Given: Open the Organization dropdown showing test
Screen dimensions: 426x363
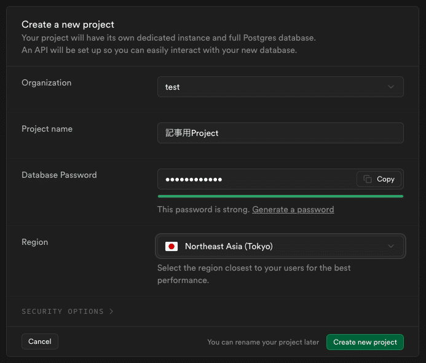Looking at the screenshot, I should click(280, 87).
